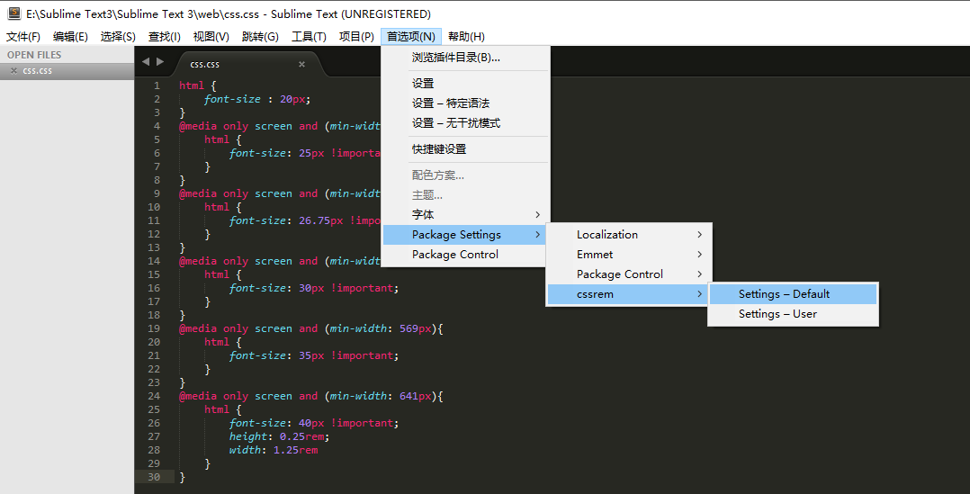Select css.css in the Open Files list
970x494 pixels.
pos(67,70)
